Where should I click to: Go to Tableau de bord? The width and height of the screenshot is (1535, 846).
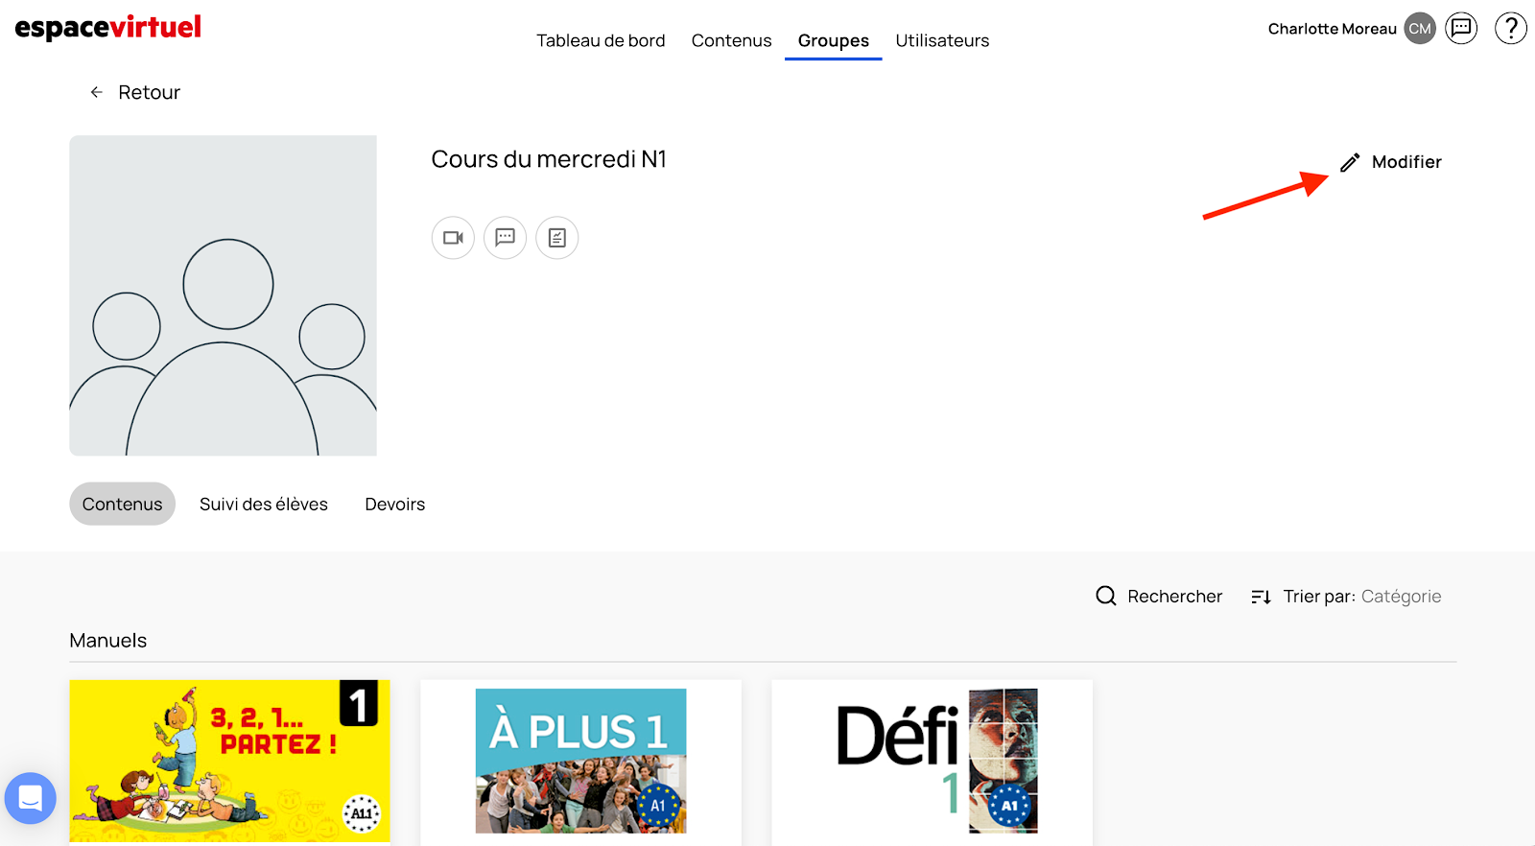pyautogui.click(x=601, y=40)
